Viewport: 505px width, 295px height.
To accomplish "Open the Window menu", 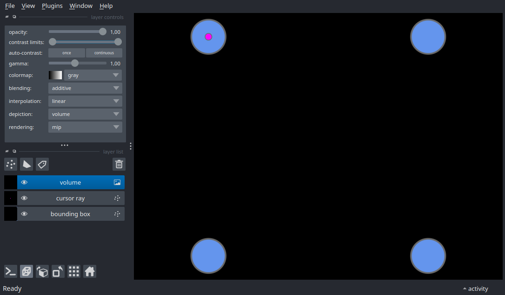I will 81,6.
